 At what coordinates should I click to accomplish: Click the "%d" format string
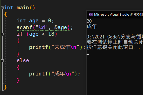pyautogui.click(x=42, y=27)
